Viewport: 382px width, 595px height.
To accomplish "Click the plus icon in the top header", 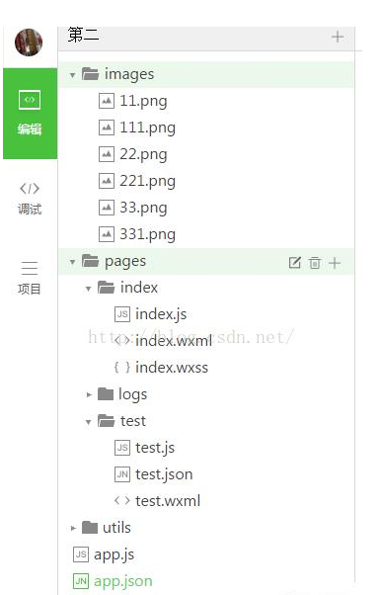I will (x=338, y=37).
